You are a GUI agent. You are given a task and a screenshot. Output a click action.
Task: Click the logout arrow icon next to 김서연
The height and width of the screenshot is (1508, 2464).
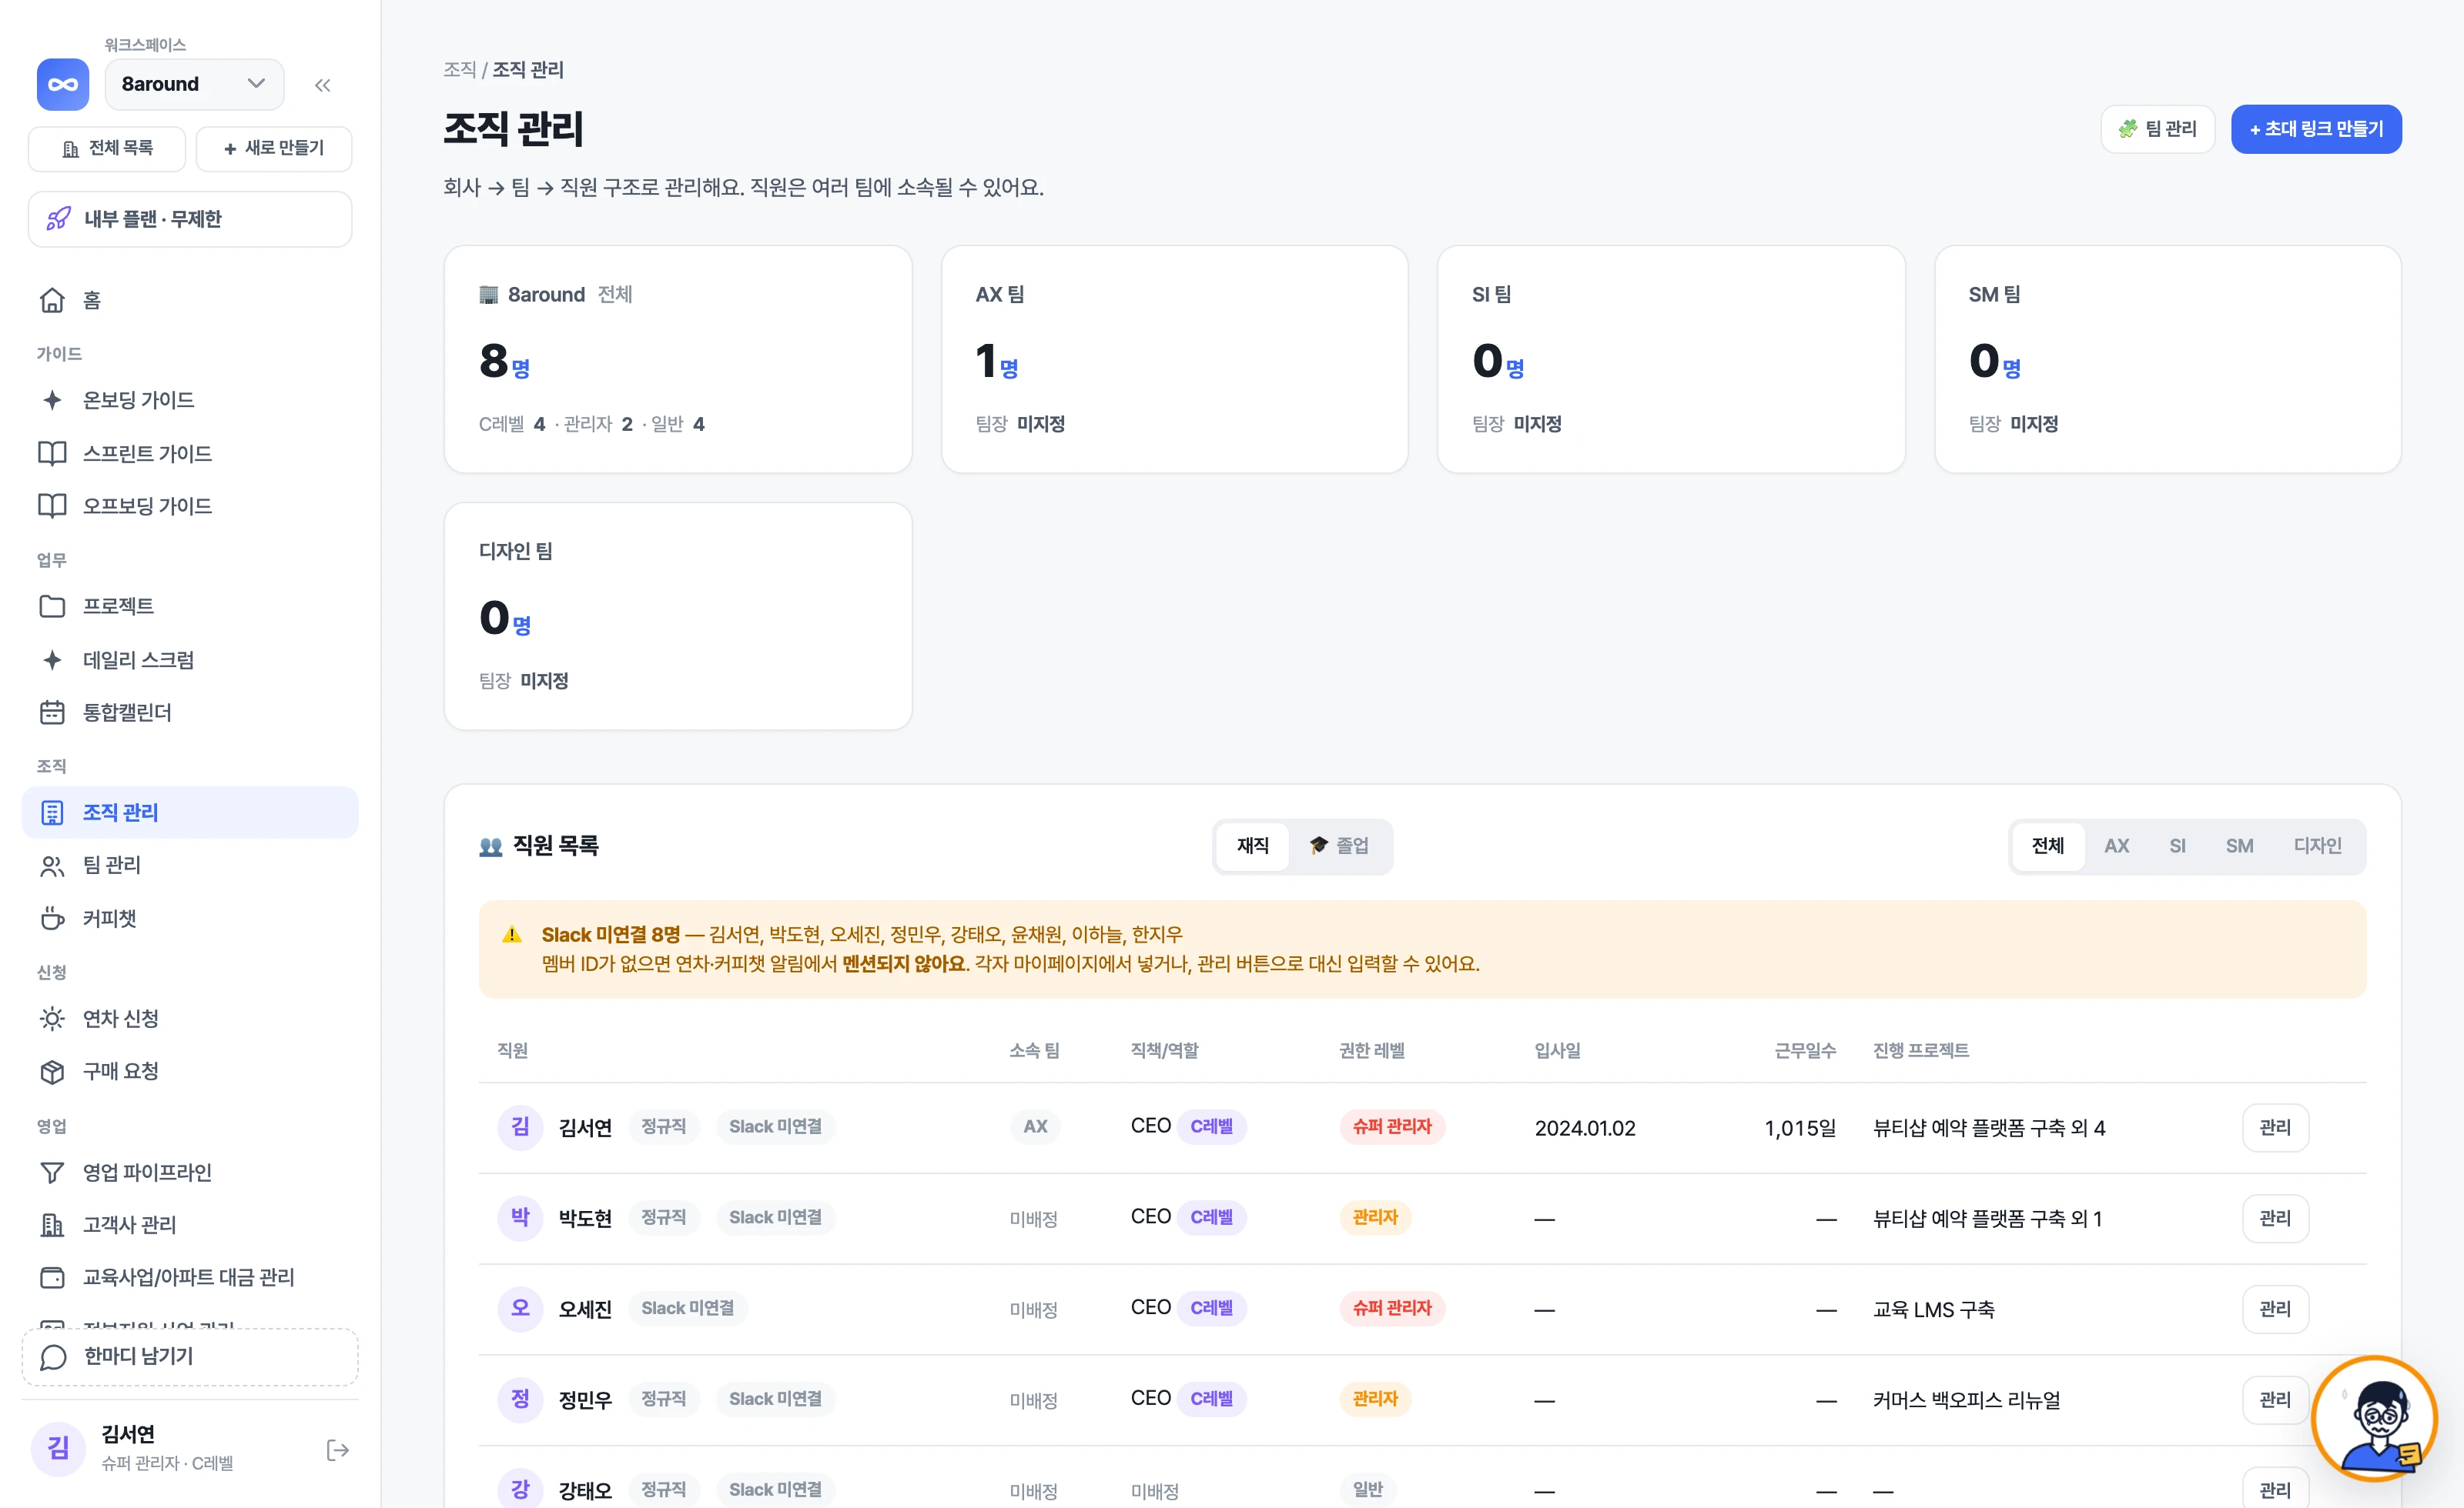click(x=338, y=1449)
